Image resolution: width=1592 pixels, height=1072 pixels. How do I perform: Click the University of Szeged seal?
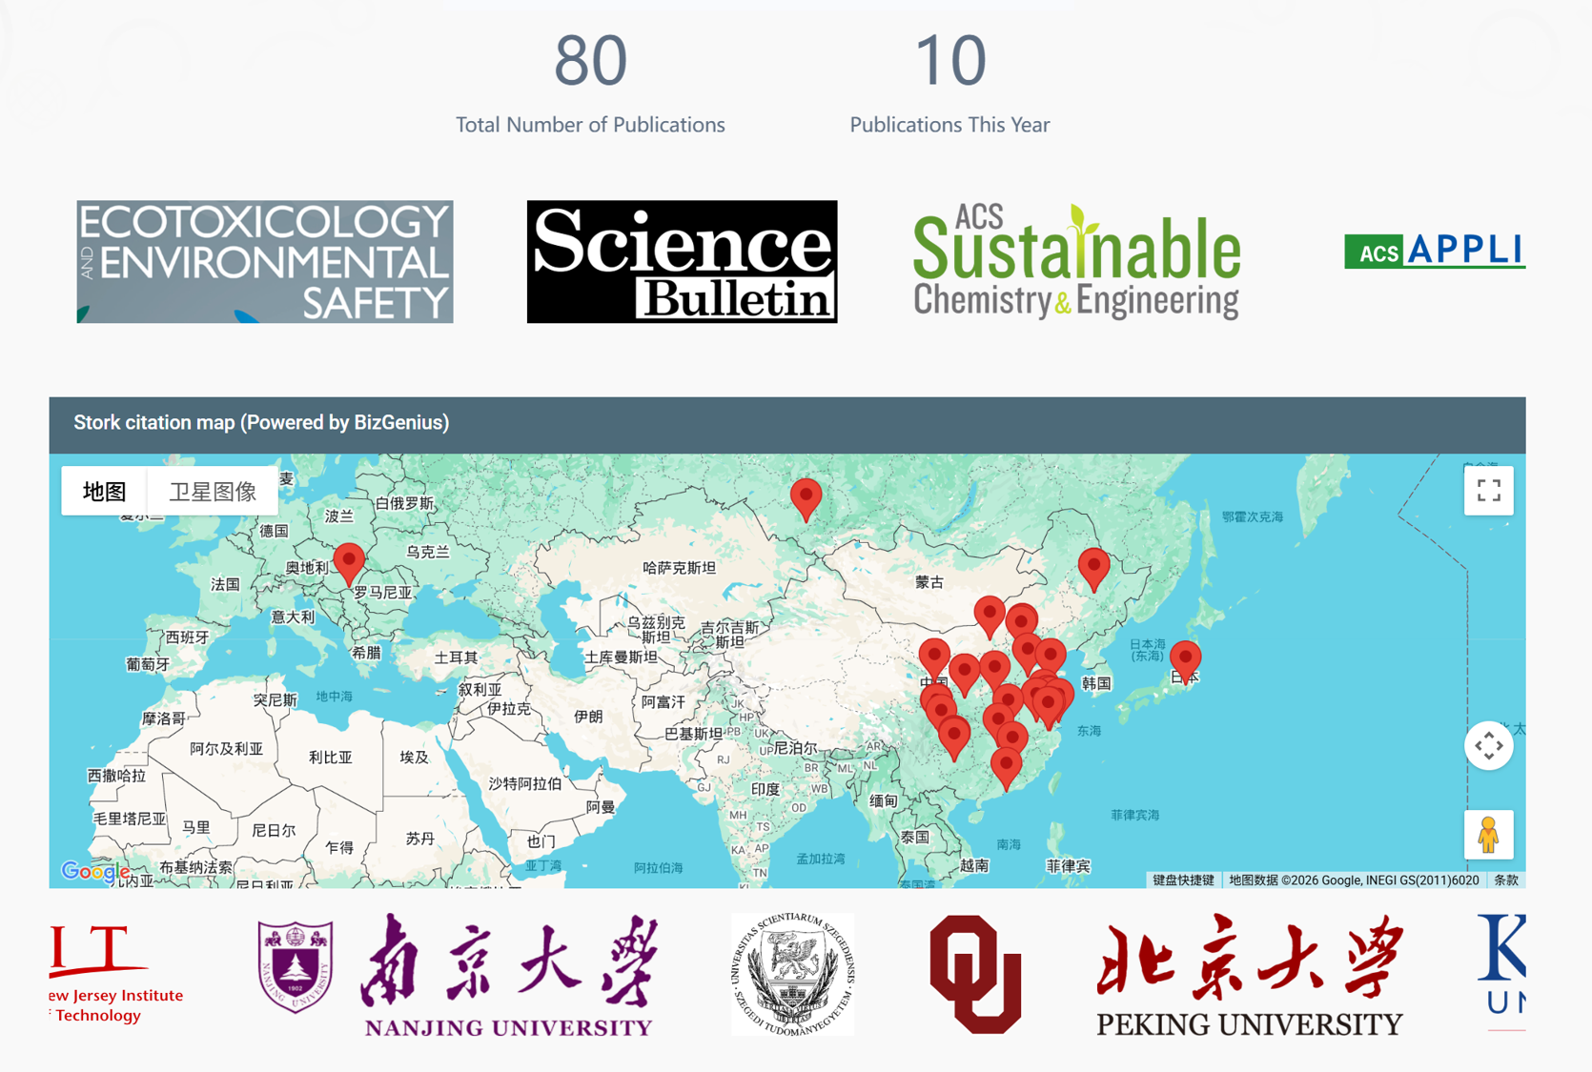coord(793,974)
